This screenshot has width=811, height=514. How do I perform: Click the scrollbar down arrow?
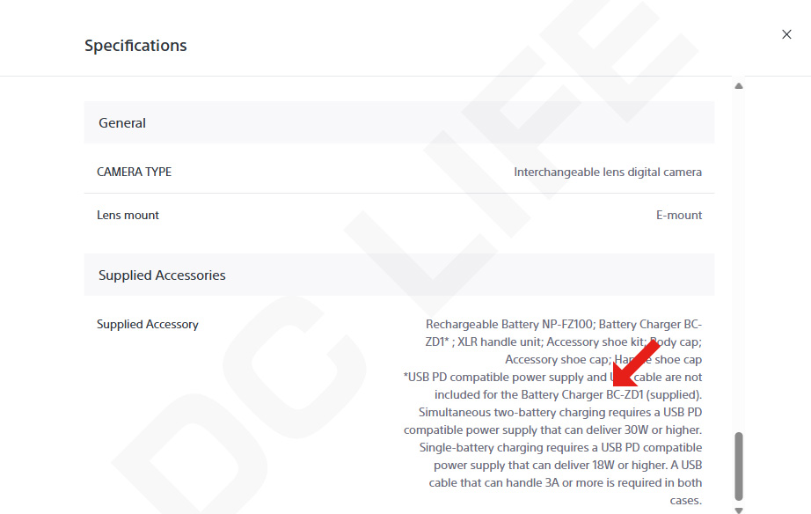click(x=739, y=510)
